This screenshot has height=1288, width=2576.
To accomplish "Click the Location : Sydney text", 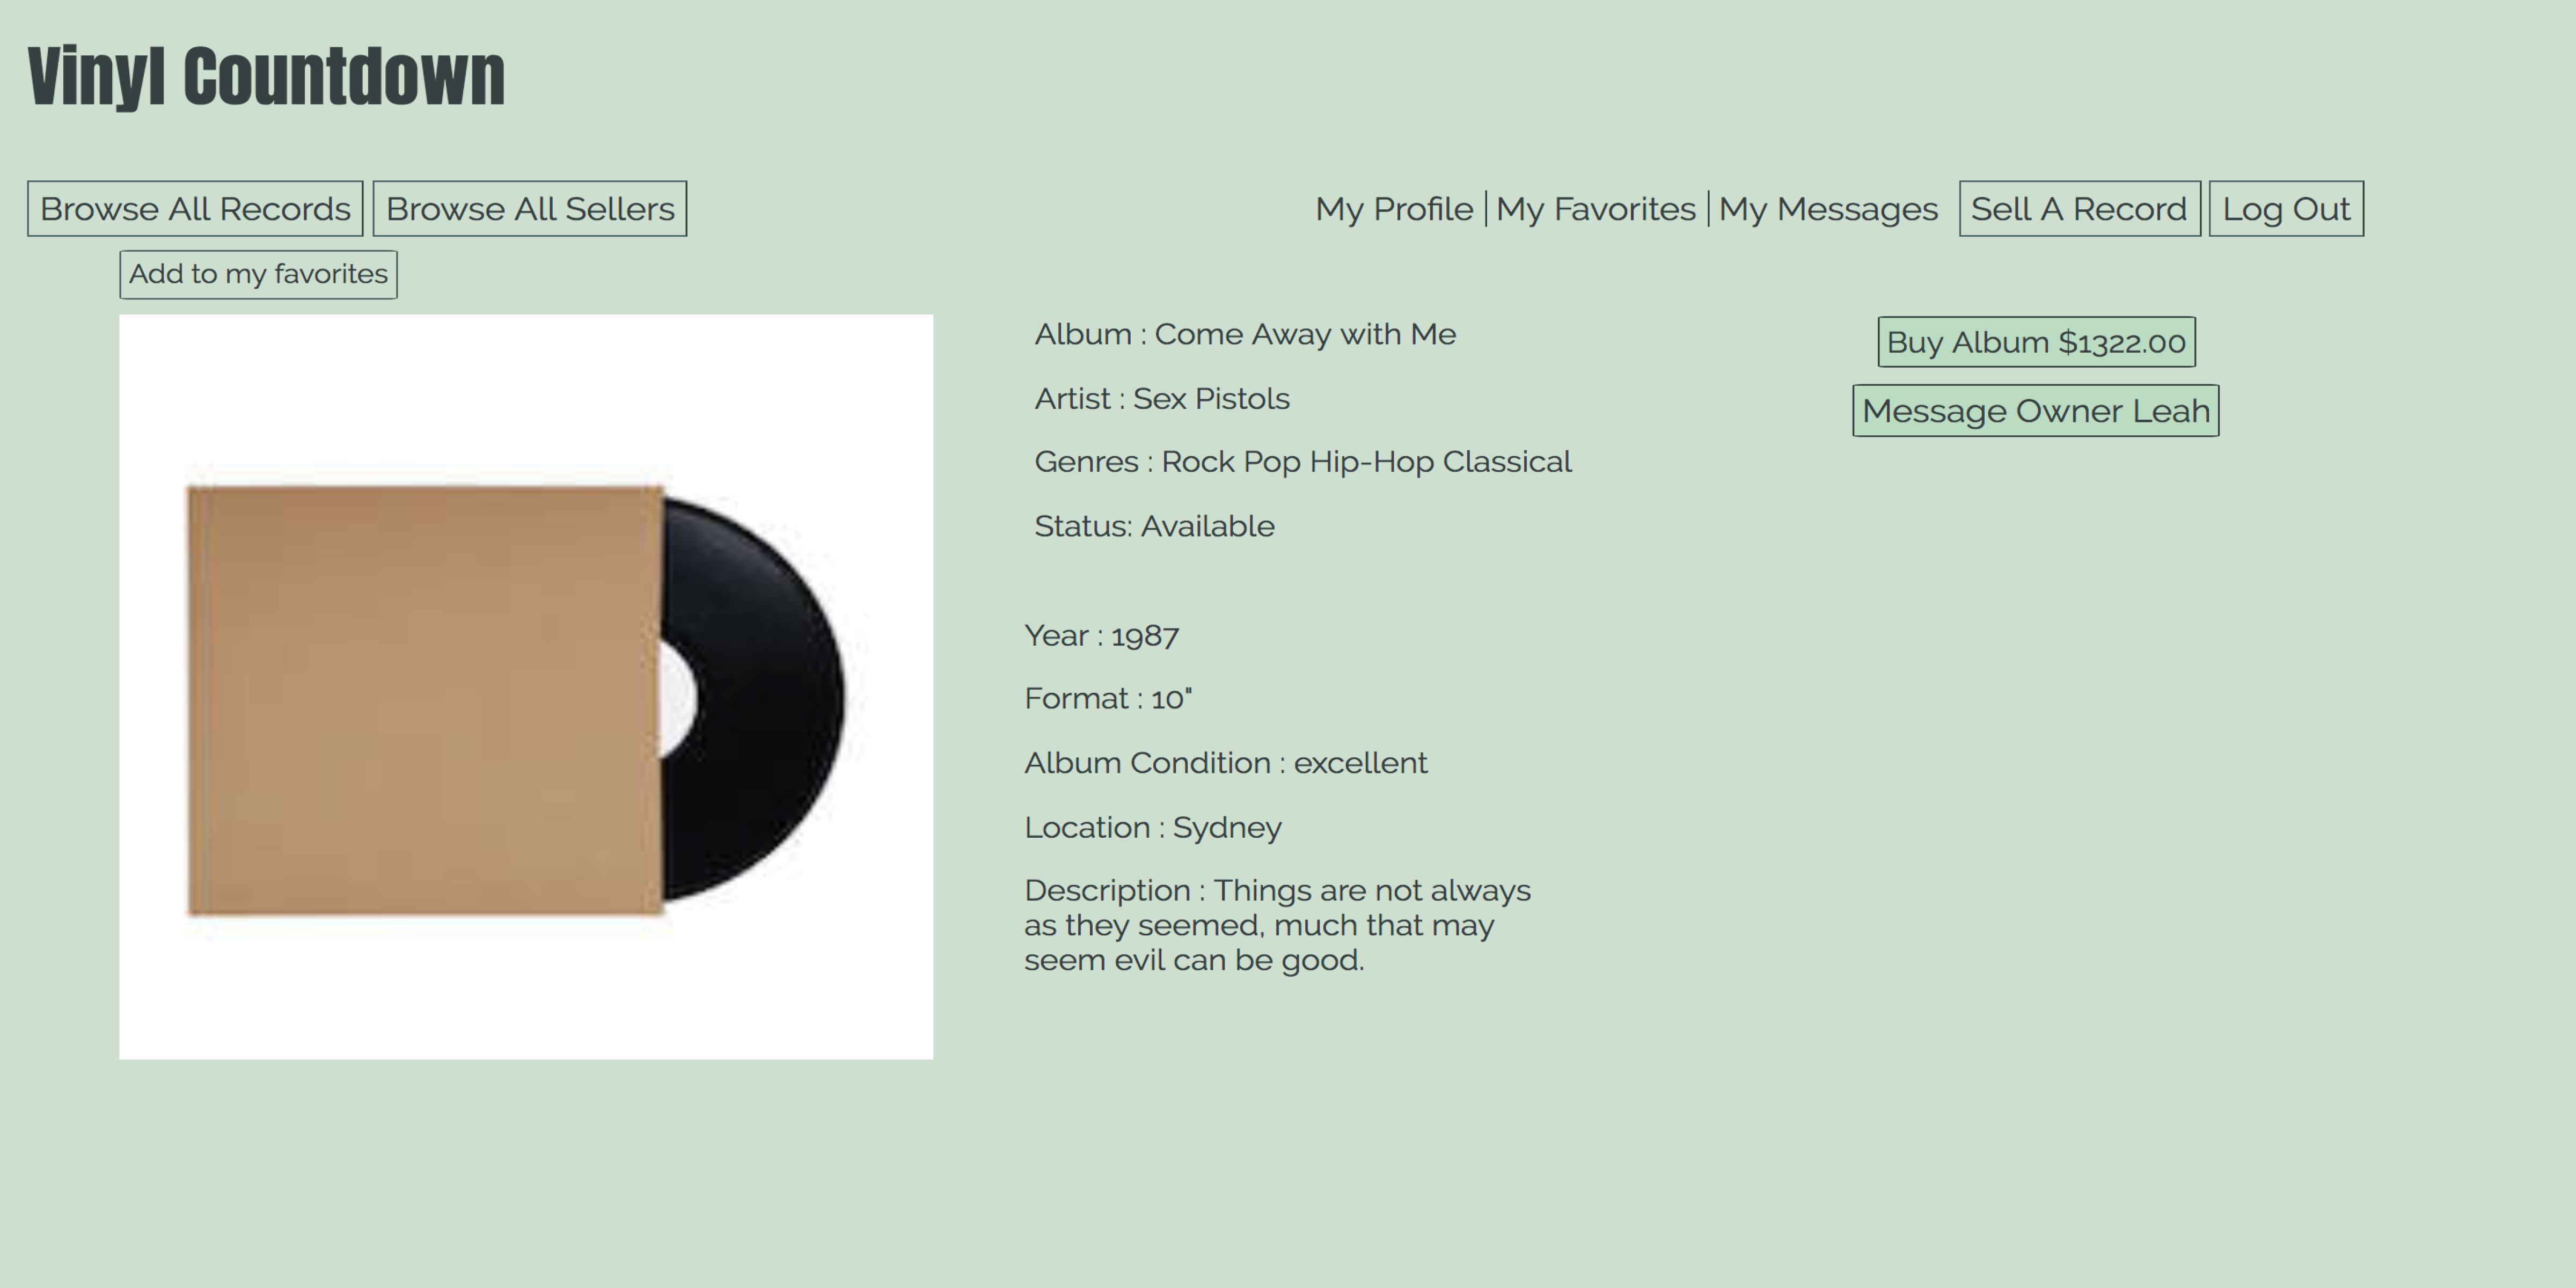I will (1153, 828).
